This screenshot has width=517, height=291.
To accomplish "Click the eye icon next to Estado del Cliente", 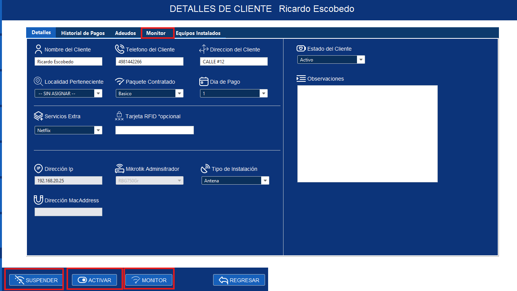I will click(x=301, y=48).
